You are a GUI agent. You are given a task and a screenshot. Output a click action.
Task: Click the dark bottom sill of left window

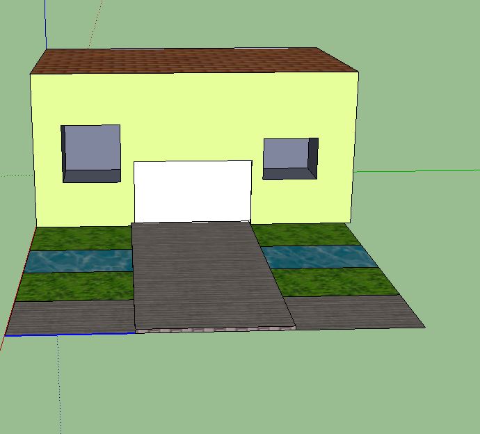[92, 175]
